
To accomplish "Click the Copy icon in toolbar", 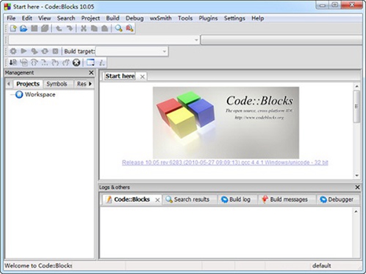I will (94, 29).
